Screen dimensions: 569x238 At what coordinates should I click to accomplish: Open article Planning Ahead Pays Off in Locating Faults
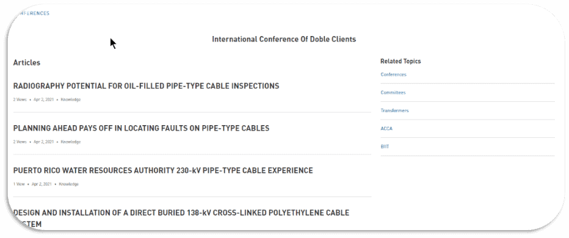(141, 128)
